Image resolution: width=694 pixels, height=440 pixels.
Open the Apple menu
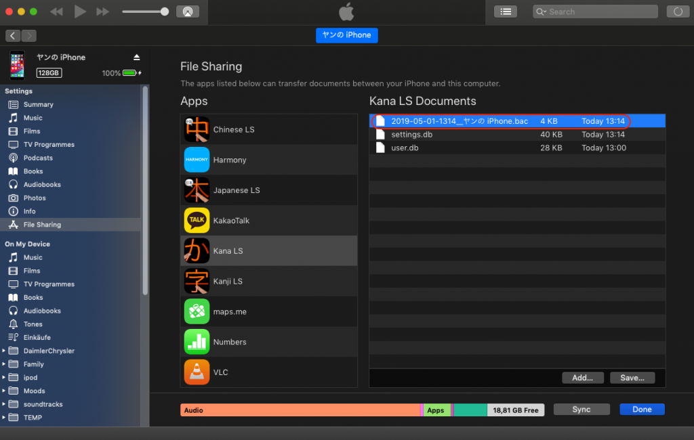346,12
